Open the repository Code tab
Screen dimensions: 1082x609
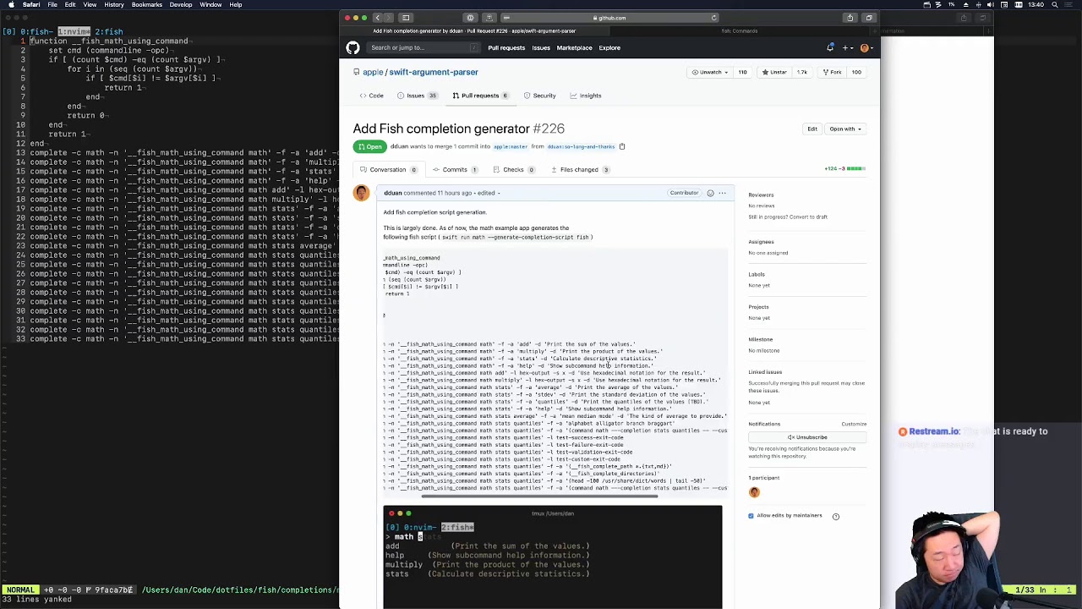pyautogui.click(x=371, y=96)
